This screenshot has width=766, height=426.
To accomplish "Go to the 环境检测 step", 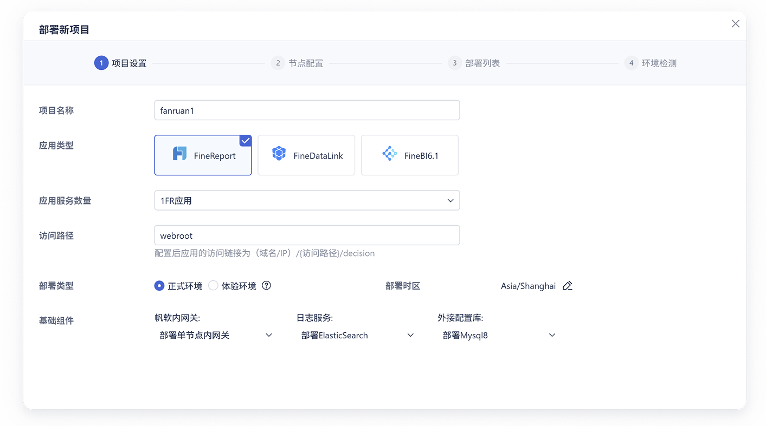I will point(651,63).
